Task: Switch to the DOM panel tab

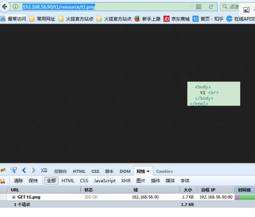Action: pyautogui.click(x=125, y=171)
